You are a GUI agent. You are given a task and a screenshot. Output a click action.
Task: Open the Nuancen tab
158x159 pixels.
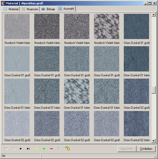tap(30, 9)
